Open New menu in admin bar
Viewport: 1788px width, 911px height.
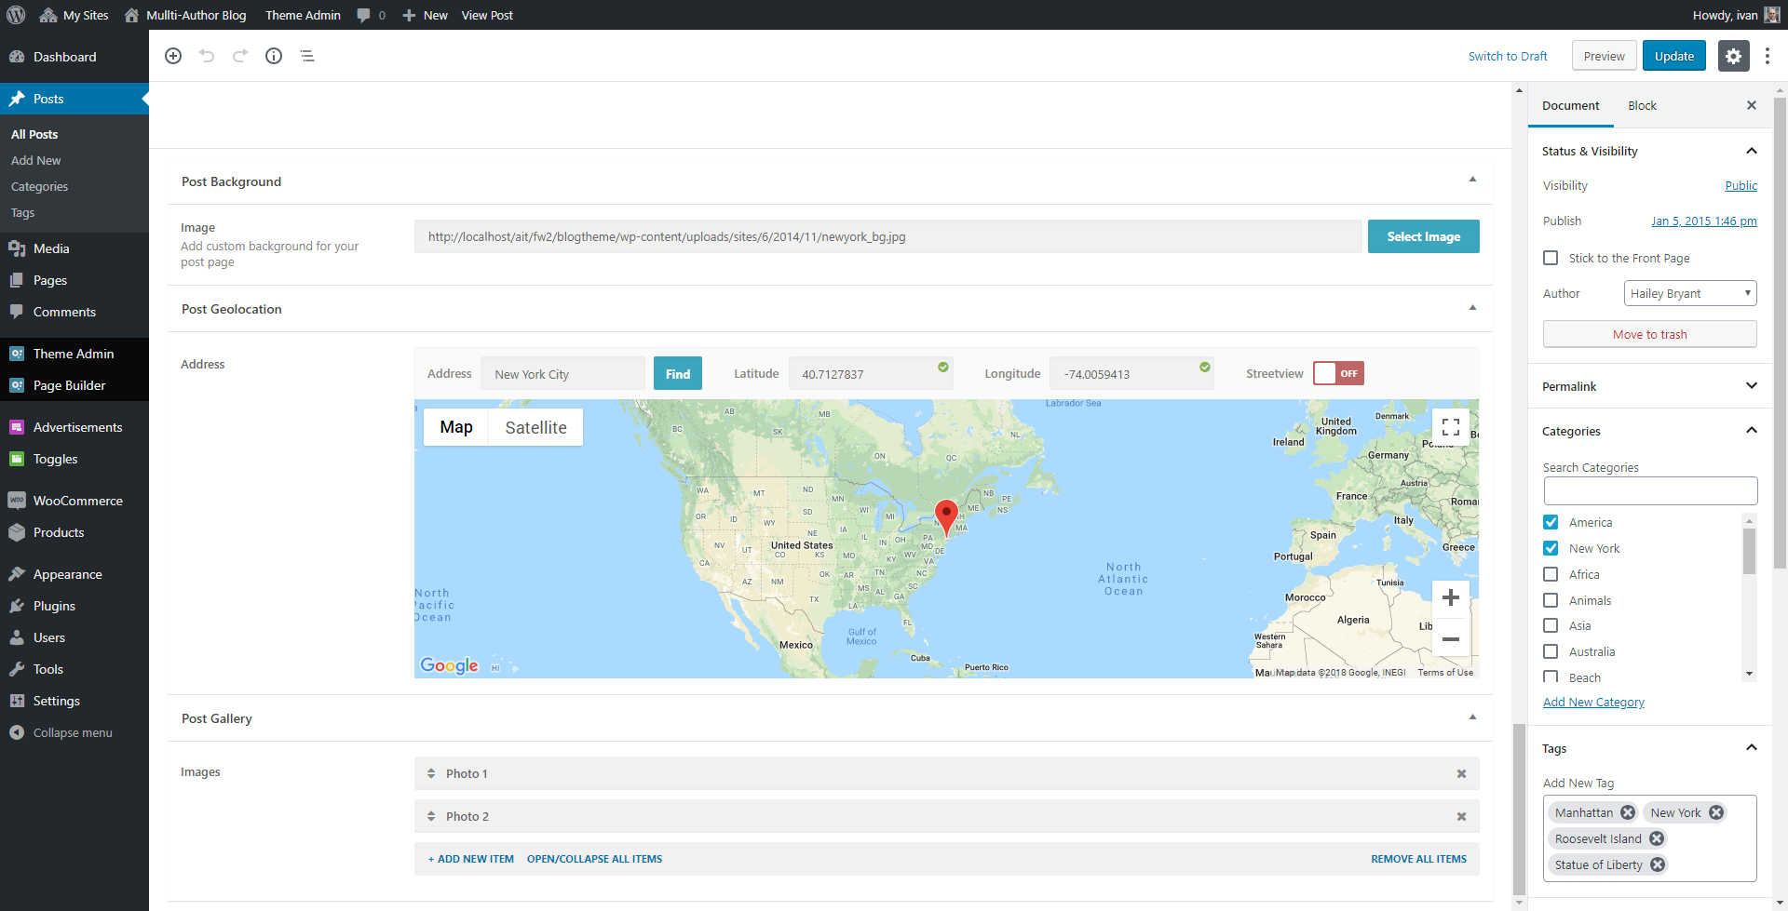(425, 15)
